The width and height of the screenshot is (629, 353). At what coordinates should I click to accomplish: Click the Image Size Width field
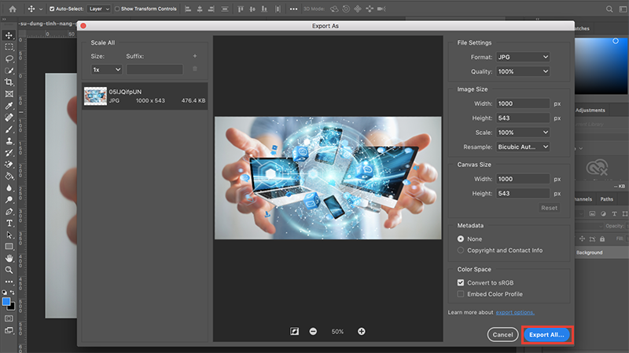pos(523,104)
